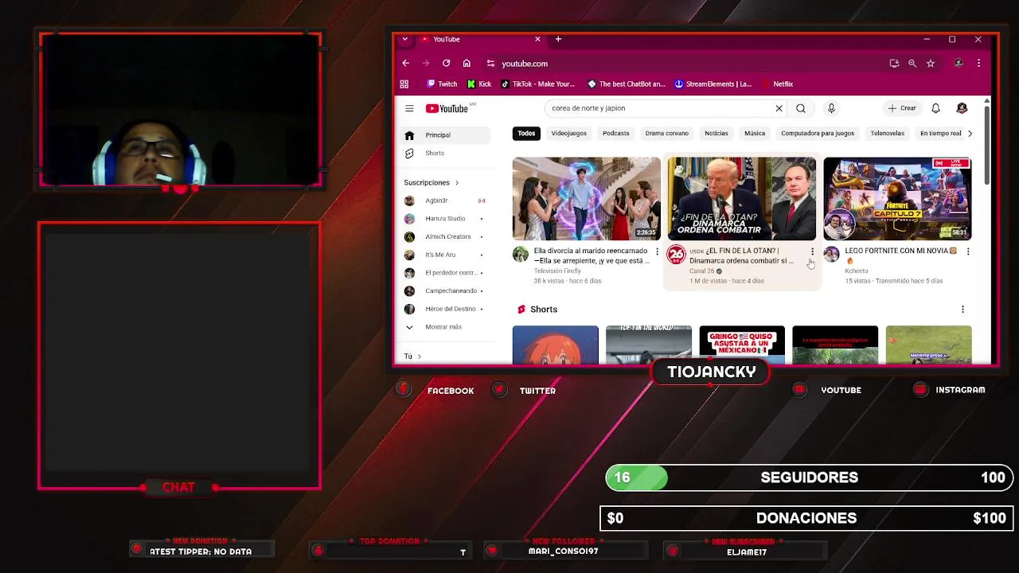The height and width of the screenshot is (573, 1019).
Task: Open the YouTube guide hamburger menu
Action: (x=409, y=108)
